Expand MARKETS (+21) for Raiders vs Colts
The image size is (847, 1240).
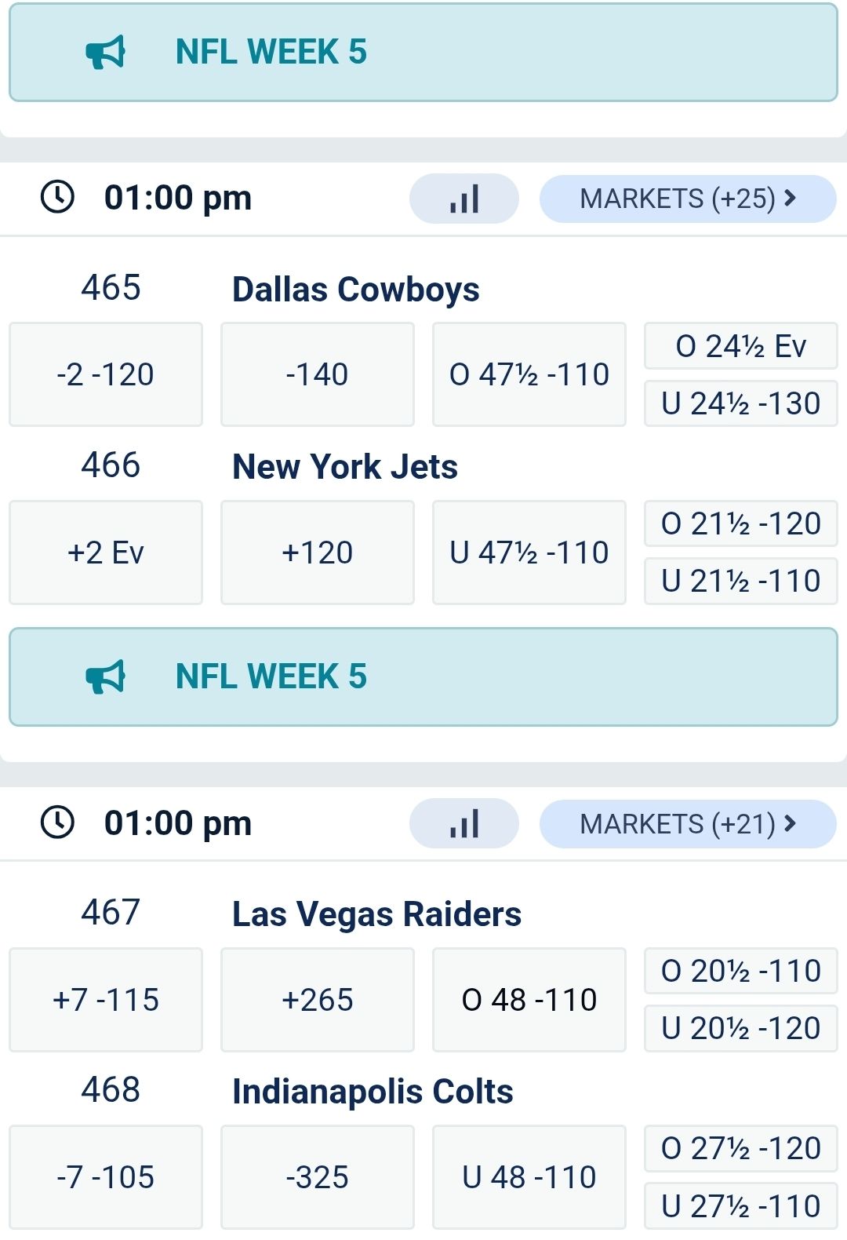pos(688,823)
